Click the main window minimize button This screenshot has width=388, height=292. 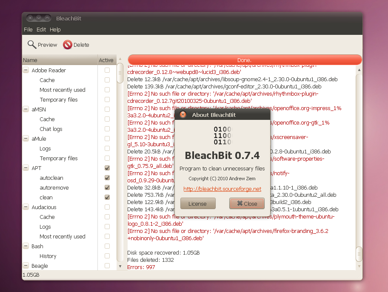coord(38,18)
